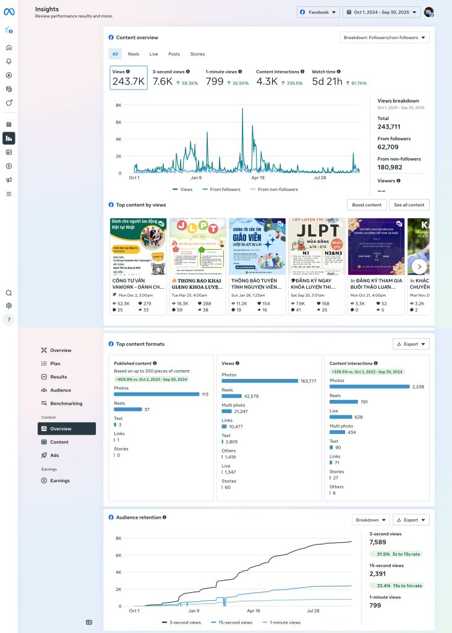Image resolution: width=452 pixels, height=633 pixels.
Task: Open the Facebook platform dropdown
Action: click(318, 12)
